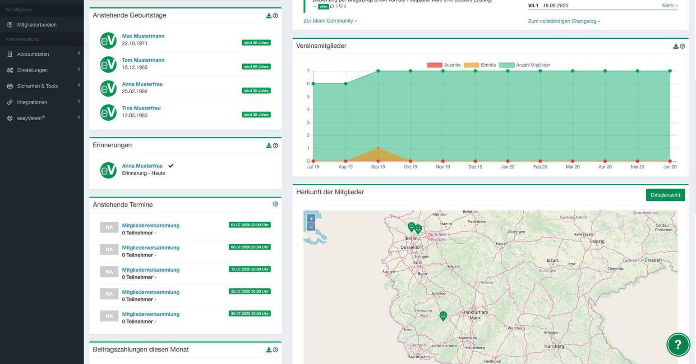Open the Zur Ideen Community link
696x364 pixels.
pyautogui.click(x=330, y=21)
